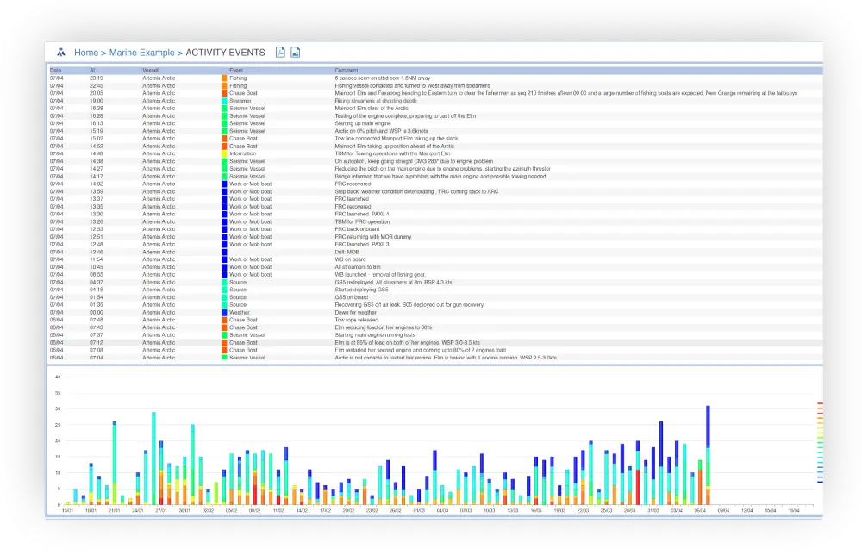The image size is (862, 555).
Task: Select Seismic Vessel event at 16.28
Action: (247, 116)
